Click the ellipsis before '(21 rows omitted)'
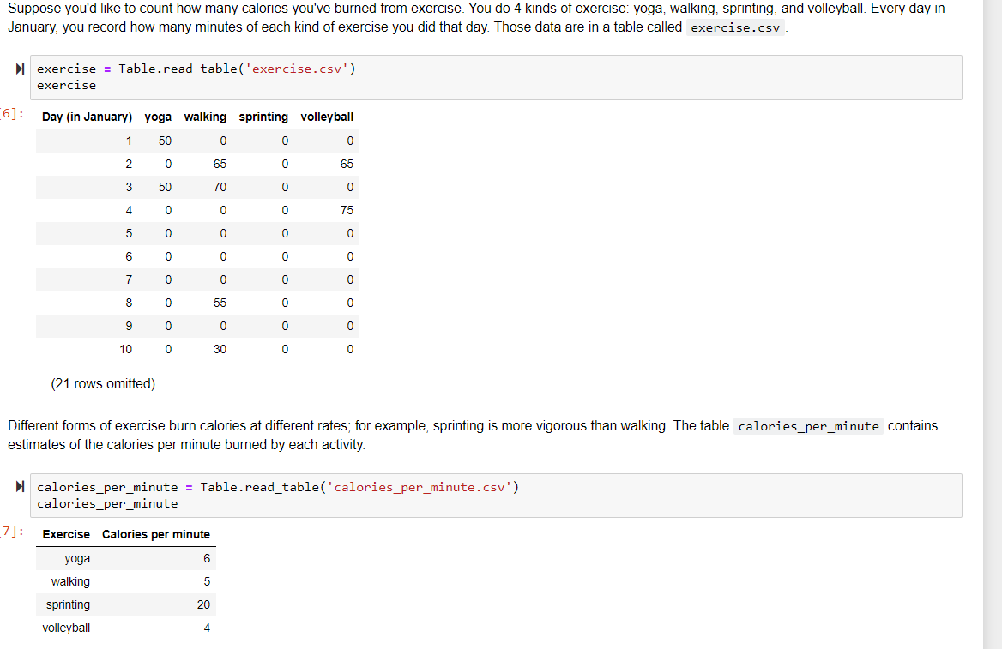Viewport: 1002px width, 649px height. coord(41,383)
